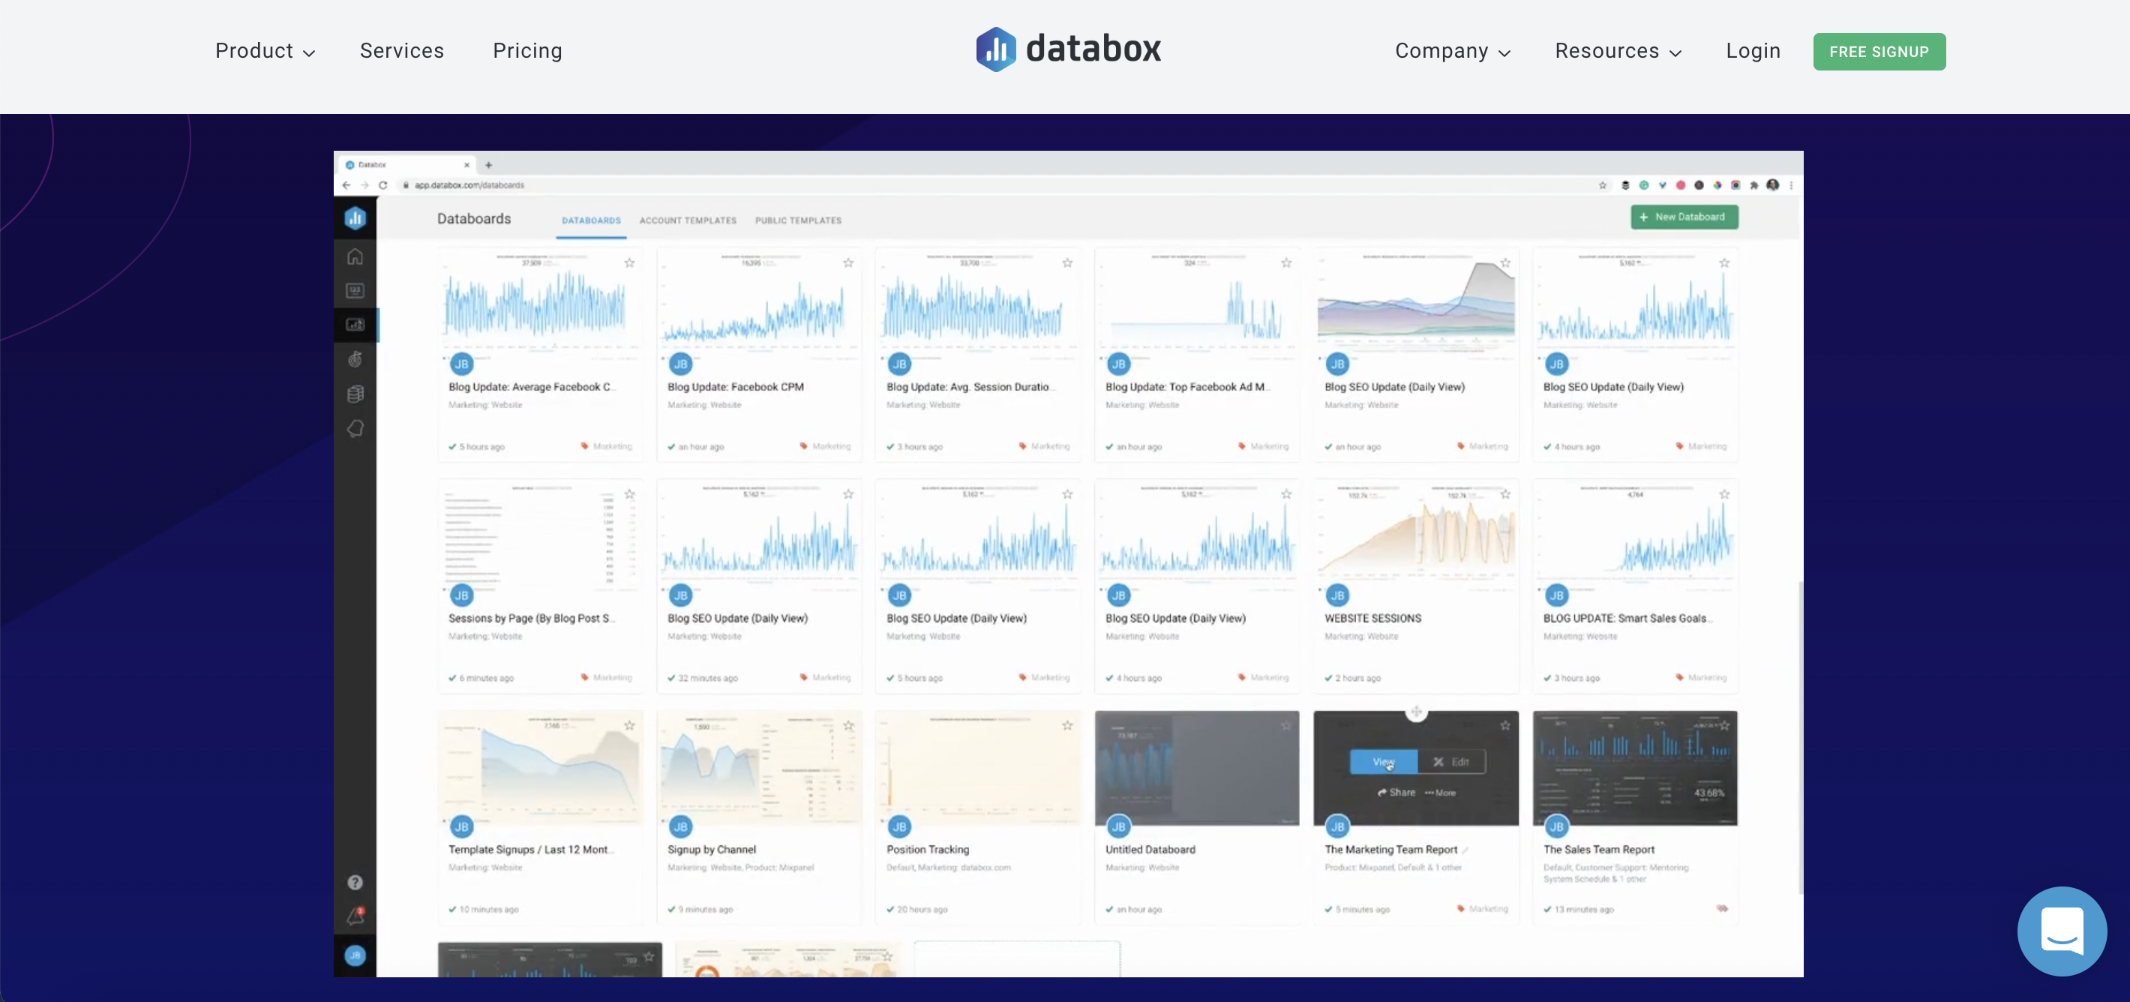Reload the page with browser refresh icon
The height and width of the screenshot is (1002, 2130).
tap(382, 185)
